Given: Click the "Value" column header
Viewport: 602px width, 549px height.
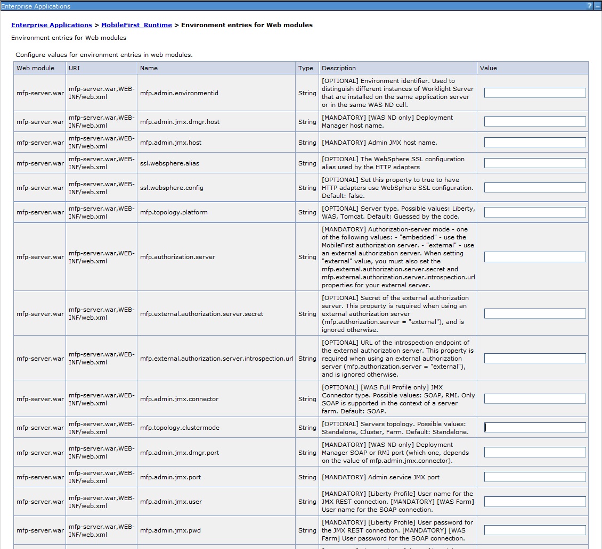Looking at the screenshot, I should coord(533,68).
